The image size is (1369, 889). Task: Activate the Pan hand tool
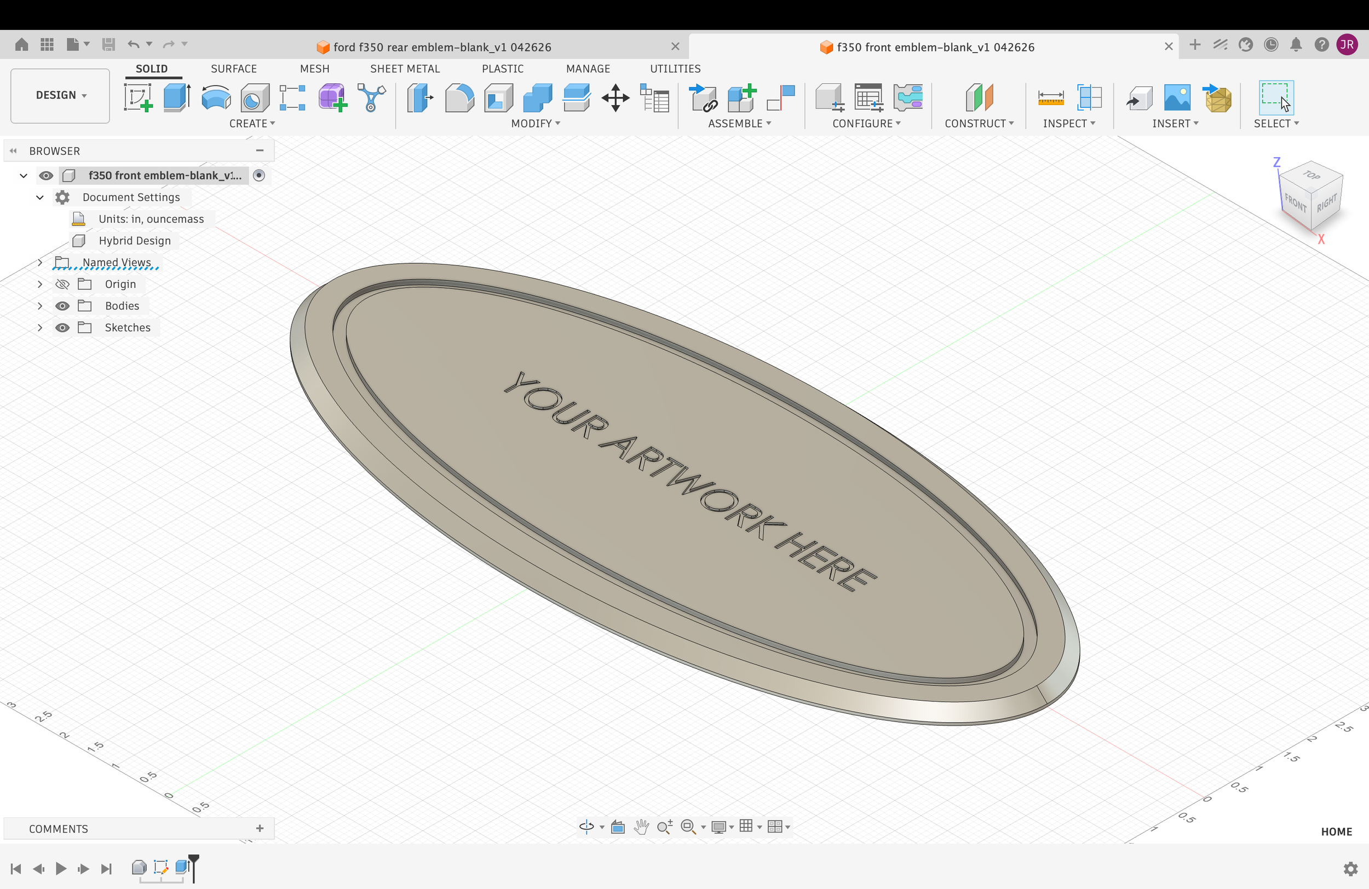[x=641, y=827]
